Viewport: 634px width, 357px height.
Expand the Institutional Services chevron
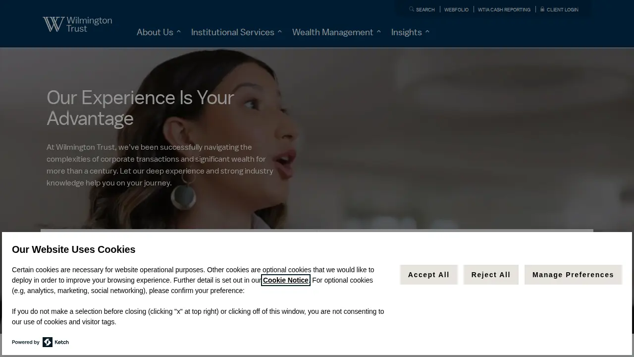click(x=280, y=32)
